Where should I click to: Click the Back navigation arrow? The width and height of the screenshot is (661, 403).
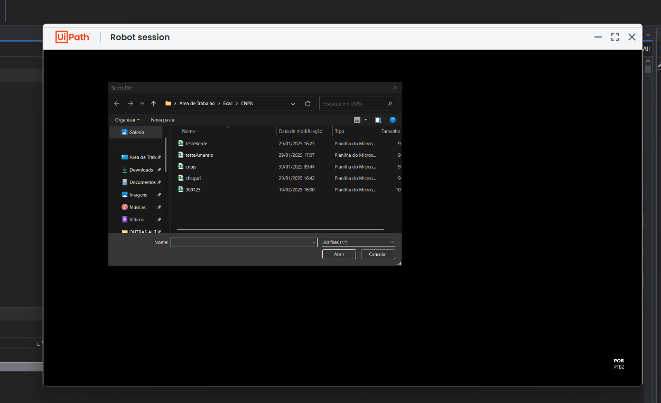[117, 104]
